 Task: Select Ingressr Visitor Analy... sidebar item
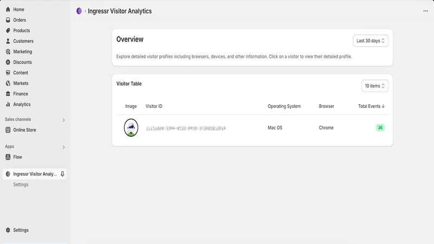35,174
